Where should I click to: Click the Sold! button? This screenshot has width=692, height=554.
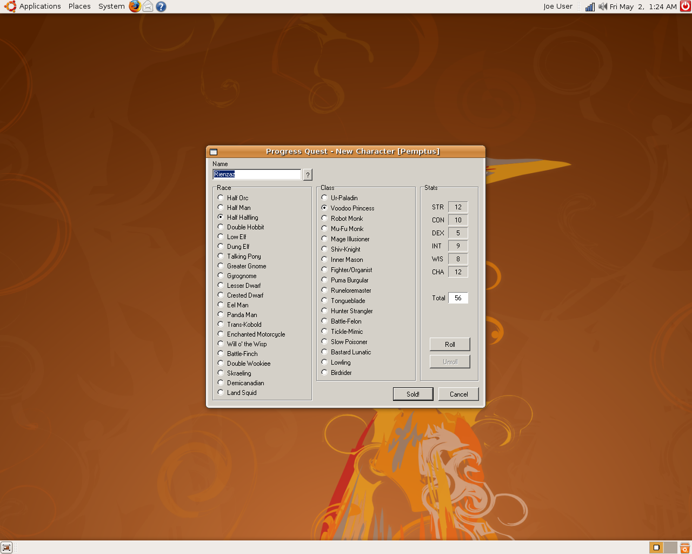tap(413, 394)
